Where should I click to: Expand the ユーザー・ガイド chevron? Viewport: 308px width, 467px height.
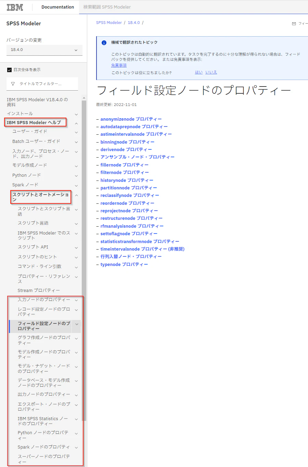[x=76, y=132]
